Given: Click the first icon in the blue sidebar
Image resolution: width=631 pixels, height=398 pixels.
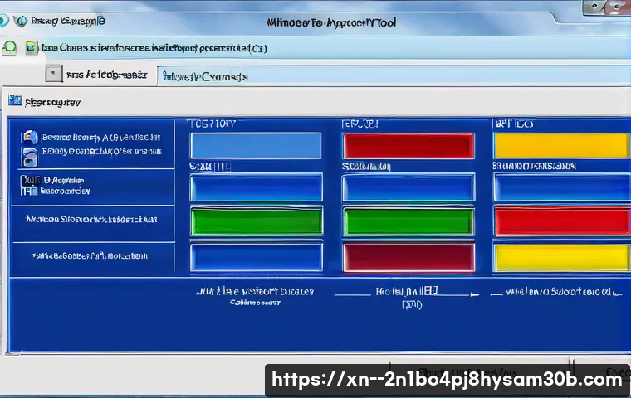Looking at the screenshot, I should pyautogui.click(x=29, y=138).
